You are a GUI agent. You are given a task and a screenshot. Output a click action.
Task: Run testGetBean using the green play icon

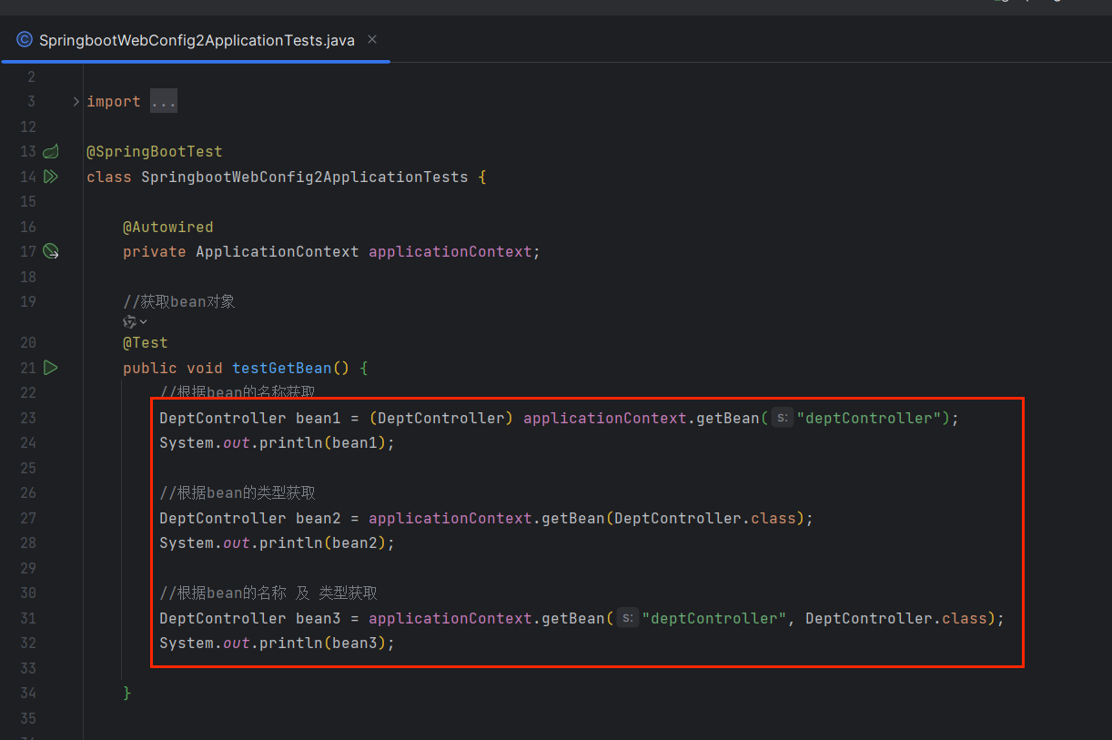point(51,368)
